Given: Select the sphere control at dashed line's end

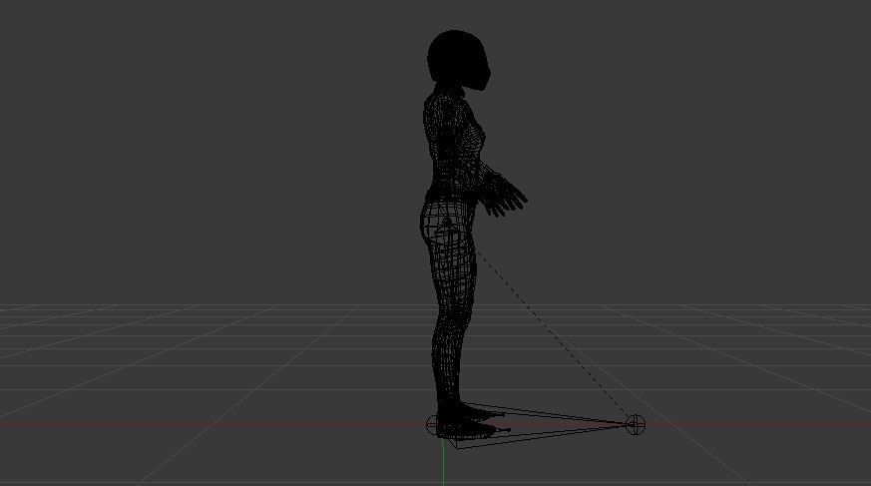Looking at the screenshot, I should click(x=635, y=424).
